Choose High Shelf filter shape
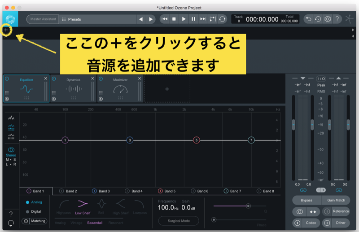Viewport: 359px width, 232px height. point(120,207)
